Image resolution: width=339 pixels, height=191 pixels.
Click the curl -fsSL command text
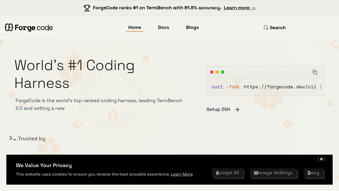pos(266,87)
